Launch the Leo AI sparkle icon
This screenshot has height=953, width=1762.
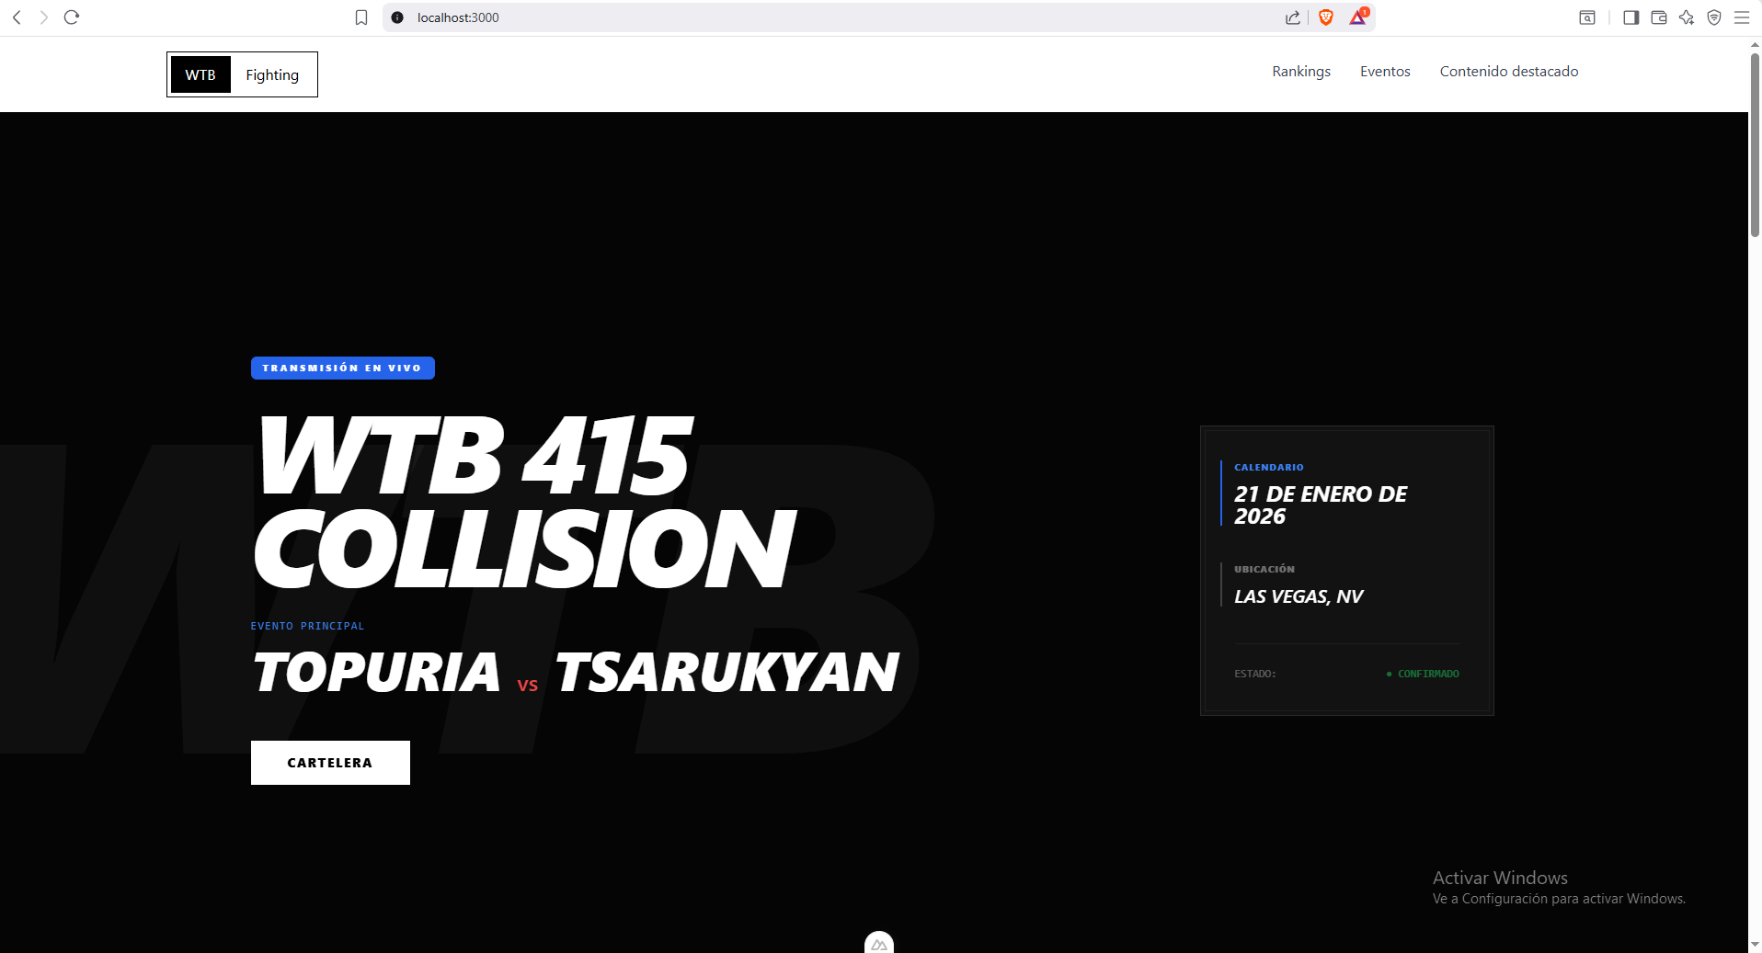pos(1687,17)
